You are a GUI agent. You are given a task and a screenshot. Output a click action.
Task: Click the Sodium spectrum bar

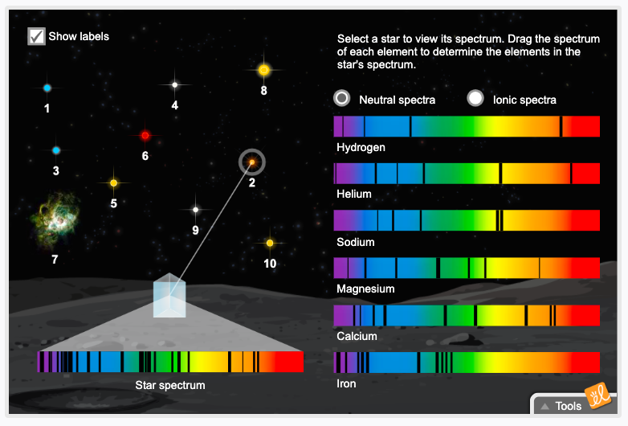467,221
